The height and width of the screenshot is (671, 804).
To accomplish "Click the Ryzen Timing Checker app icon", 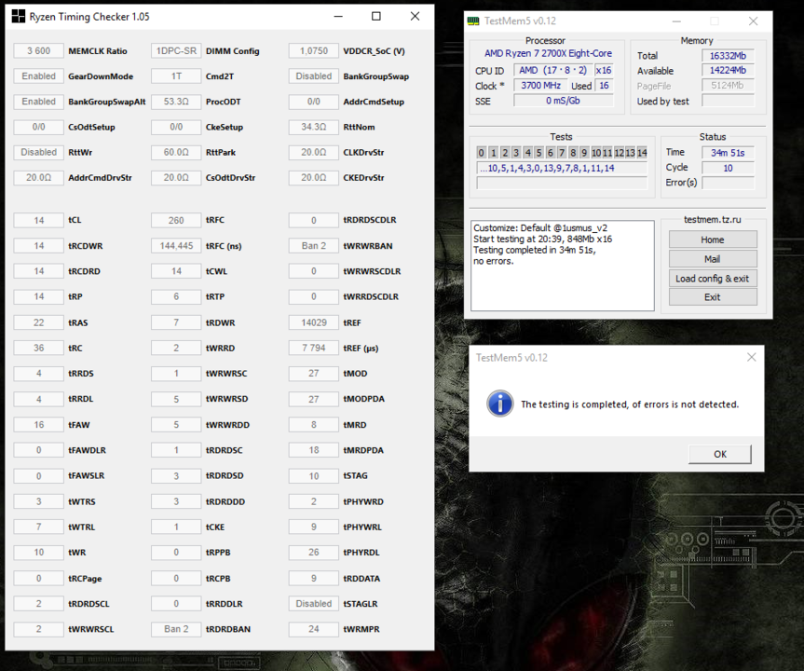I will (18, 17).
